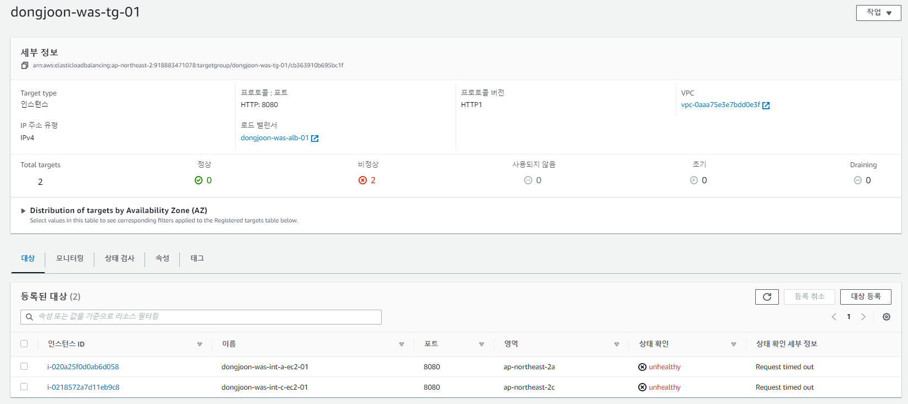Click name dongjoon-was-int-a-ec2-01
908x404 pixels.
point(265,367)
